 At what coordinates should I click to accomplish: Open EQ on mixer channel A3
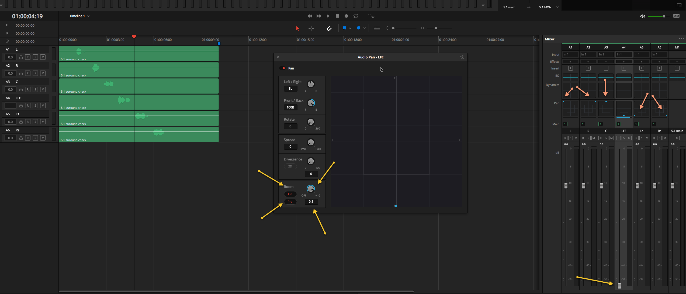point(606,77)
